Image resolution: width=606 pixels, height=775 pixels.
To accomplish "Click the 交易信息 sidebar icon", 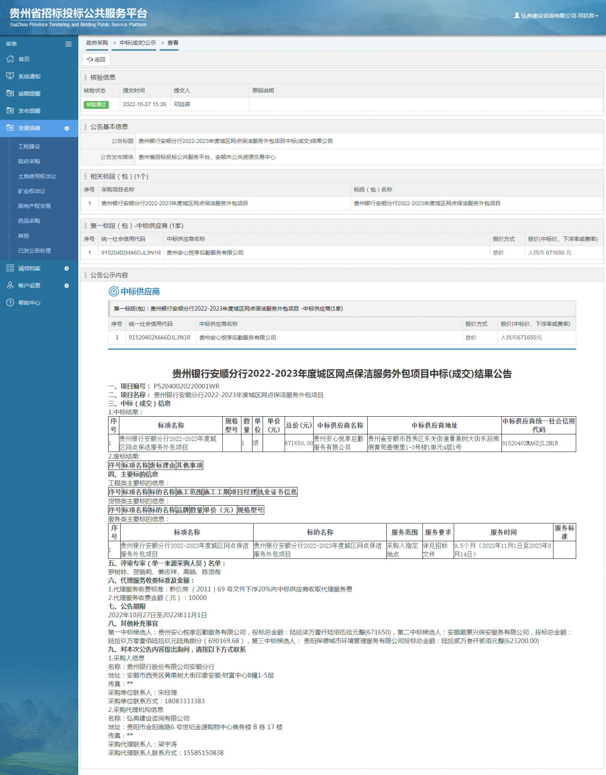I will [x=10, y=128].
